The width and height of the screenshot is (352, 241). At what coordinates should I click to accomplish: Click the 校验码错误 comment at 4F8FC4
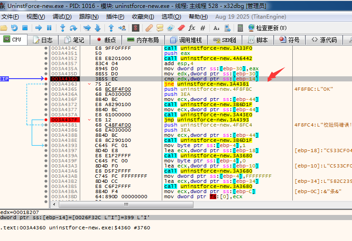pos(323,125)
